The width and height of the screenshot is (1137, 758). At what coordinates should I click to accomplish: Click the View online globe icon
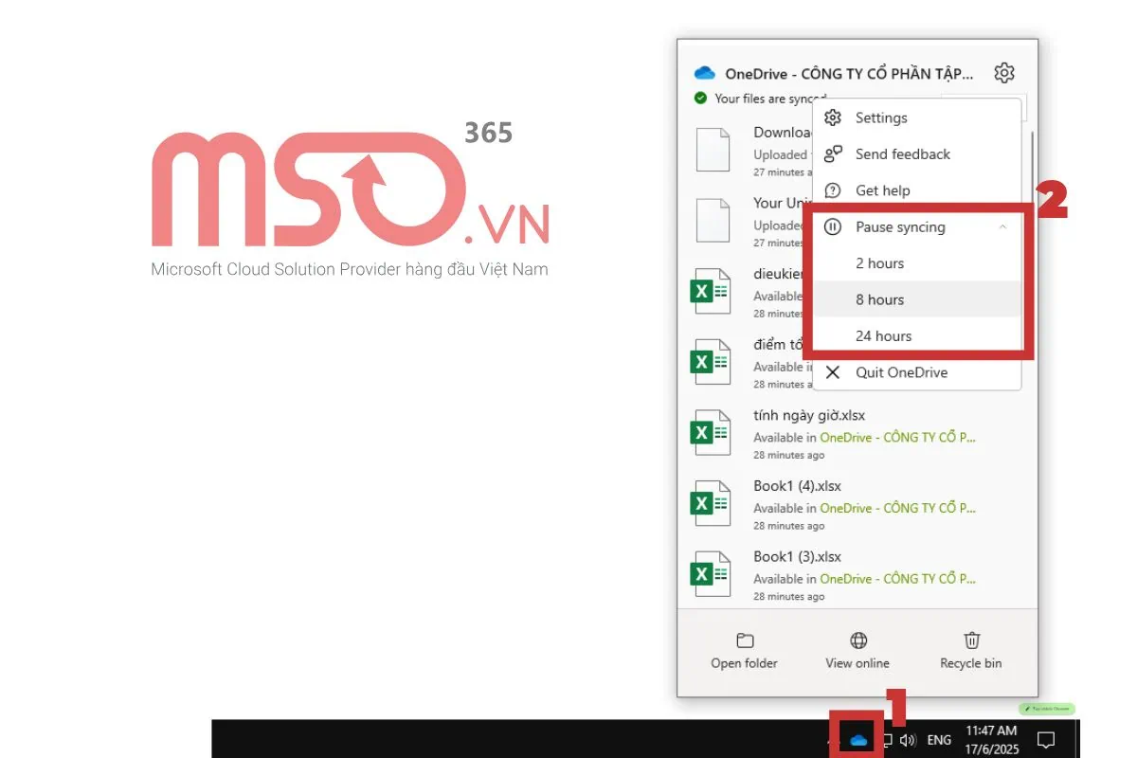[857, 641]
